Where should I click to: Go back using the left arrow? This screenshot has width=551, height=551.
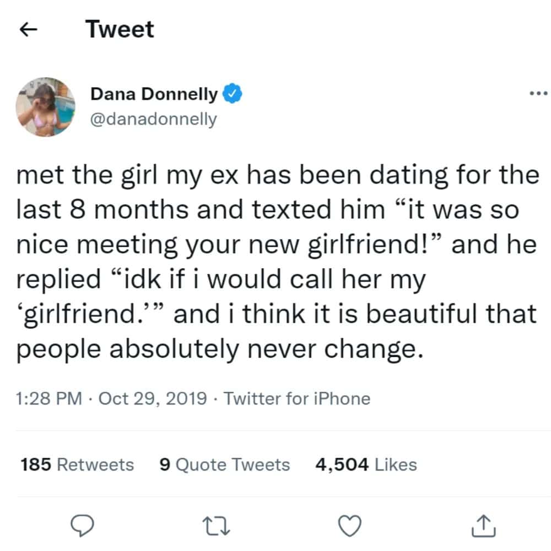pos(28,30)
